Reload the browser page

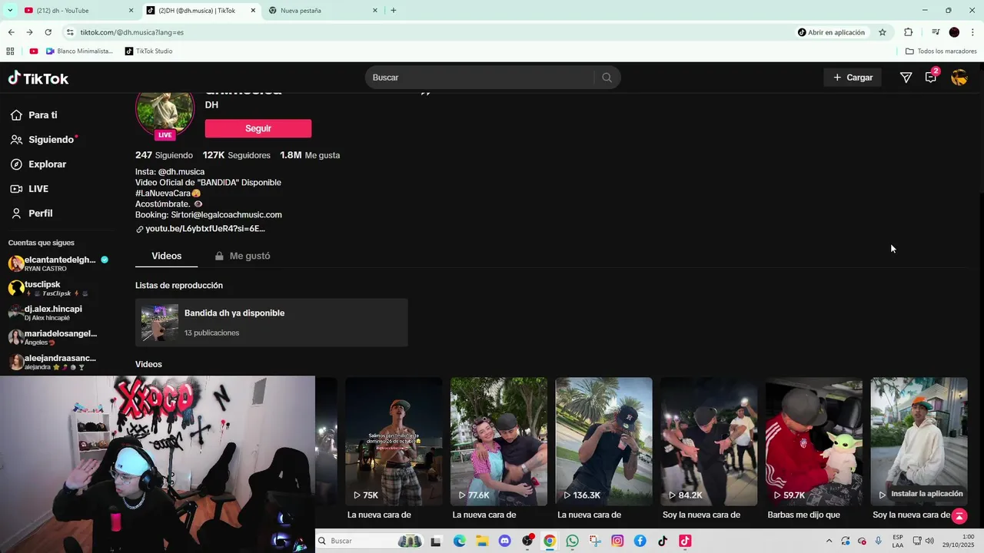click(48, 32)
